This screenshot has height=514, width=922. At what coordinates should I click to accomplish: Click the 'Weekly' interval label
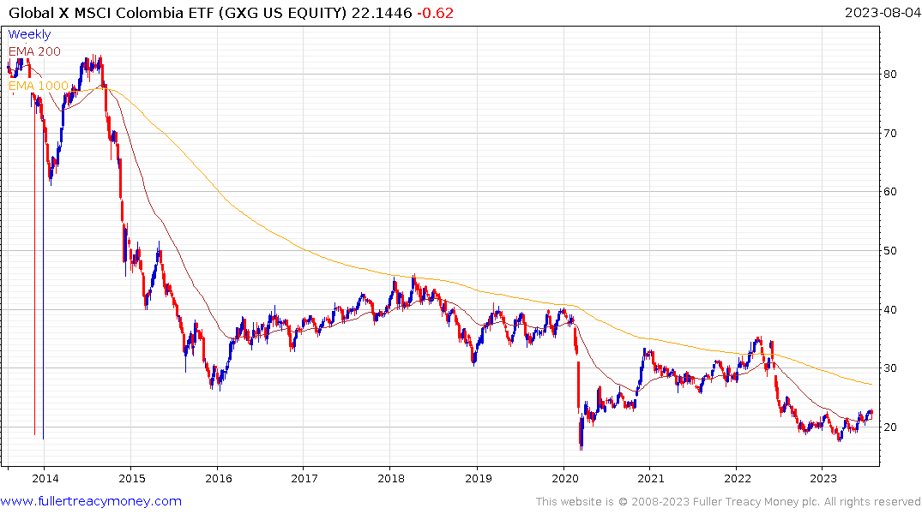click(x=29, y=34)
